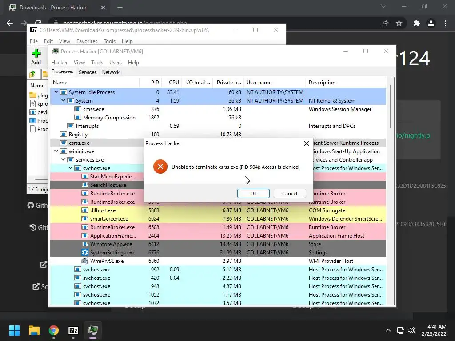Show hidden system tray icons

388,330
